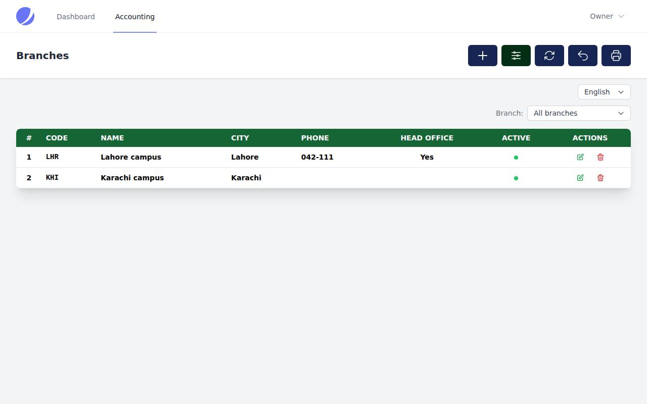
Task: Delete the Karachi campus branch
Action: coord(600,178)
